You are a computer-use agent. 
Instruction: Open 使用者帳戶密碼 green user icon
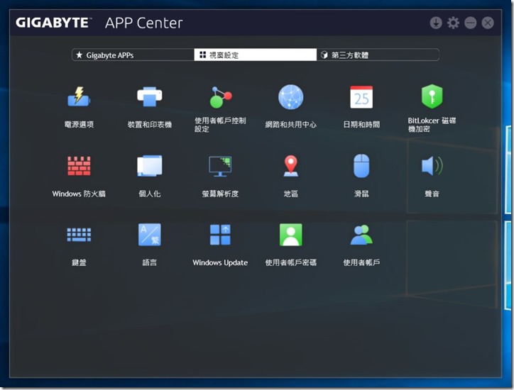click(291, 235)
